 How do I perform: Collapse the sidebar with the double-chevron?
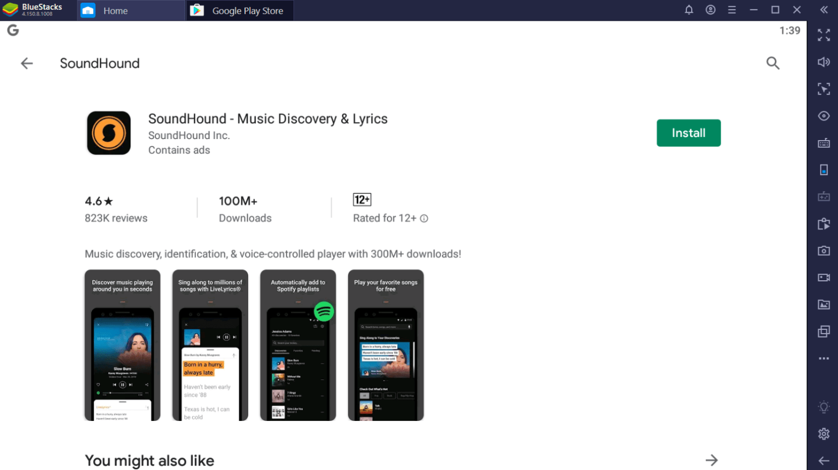[x=824, y=9]
